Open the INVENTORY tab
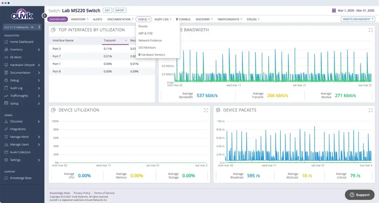This screenshot has width=379, height=203. [80, 19]
